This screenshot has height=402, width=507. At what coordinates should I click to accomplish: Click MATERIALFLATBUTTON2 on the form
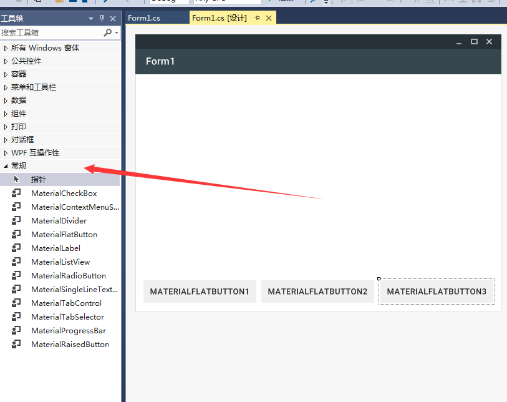tap(317, 292)
